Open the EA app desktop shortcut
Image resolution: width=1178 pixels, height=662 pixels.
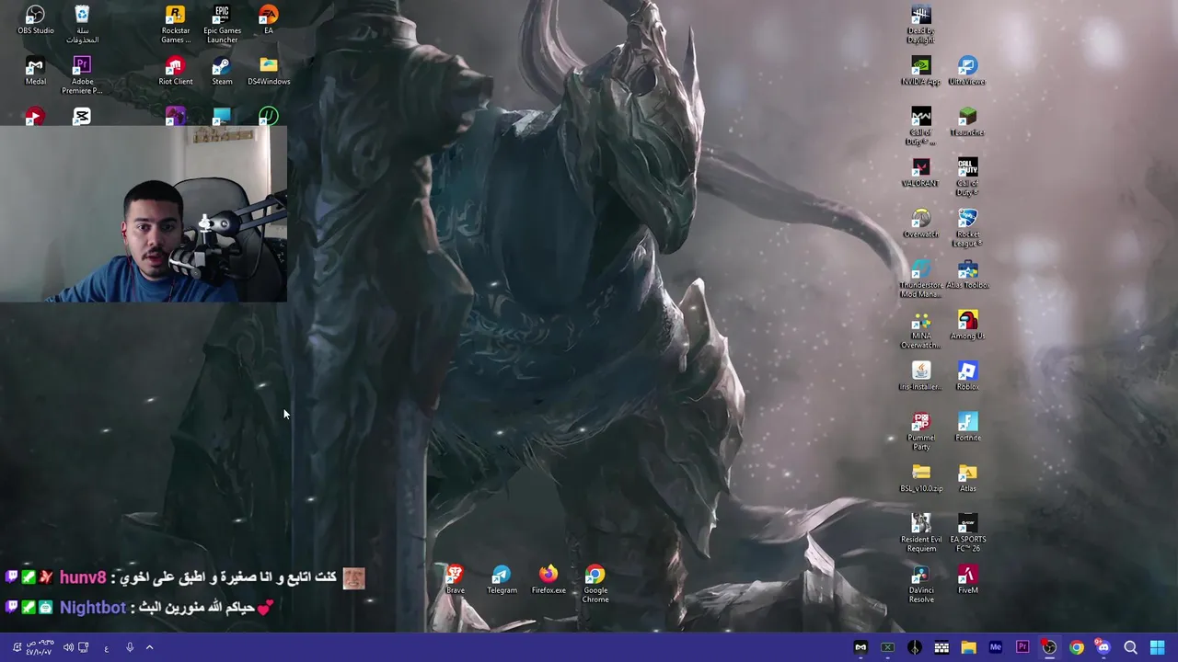(x=268, y=20)
